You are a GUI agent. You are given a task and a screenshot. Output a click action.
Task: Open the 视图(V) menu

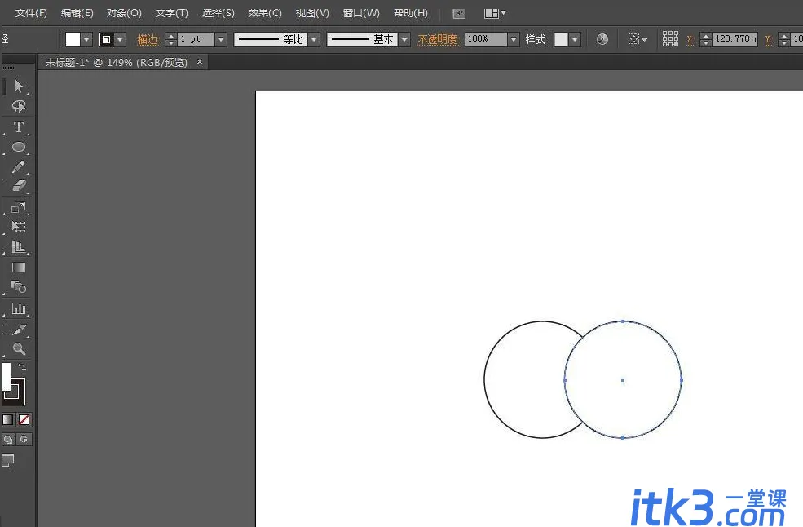tap(312, 13)
